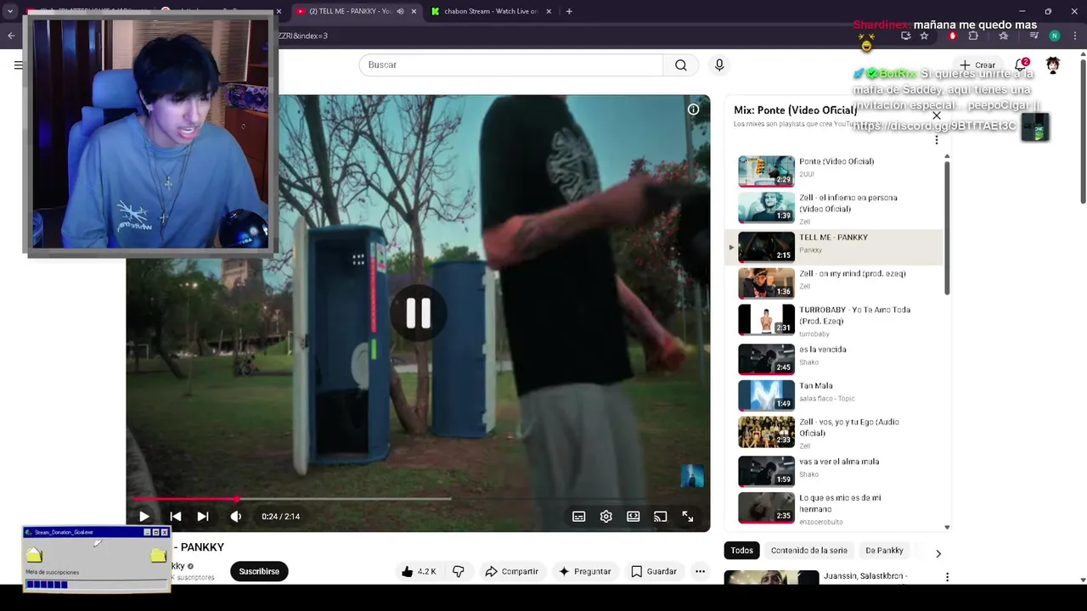
Task: Open video player settings gear
Action: click(x=606, y=516)
